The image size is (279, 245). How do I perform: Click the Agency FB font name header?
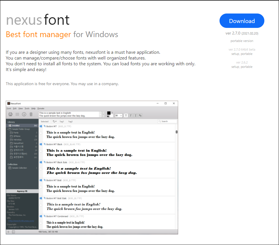pyautogui.click(x=22, y=191)
